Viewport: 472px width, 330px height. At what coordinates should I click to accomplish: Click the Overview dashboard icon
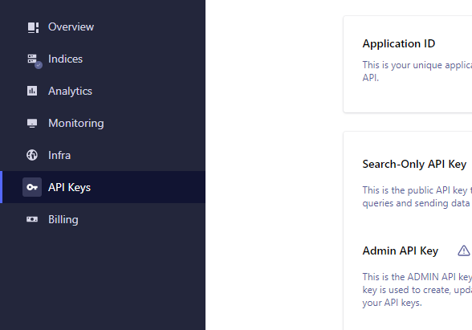click(33, 27)
